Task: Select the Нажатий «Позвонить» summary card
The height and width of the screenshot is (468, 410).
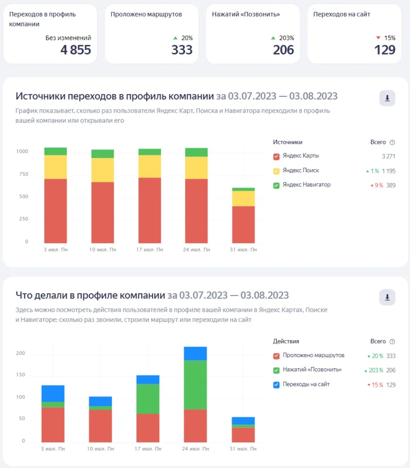Action: [x=253, y=34]
